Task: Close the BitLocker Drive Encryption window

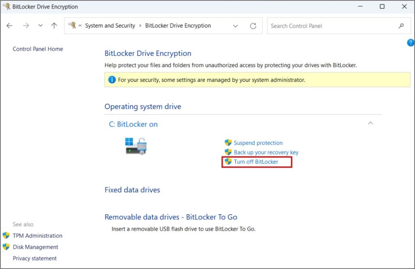Action: click(x=404, y=6)
